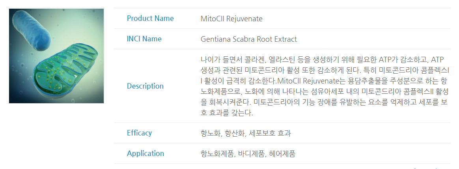This screenshot has width=459, height=169.
Task: Select Gentiana Scabra Root Extract text
Action: pos(249,39)
